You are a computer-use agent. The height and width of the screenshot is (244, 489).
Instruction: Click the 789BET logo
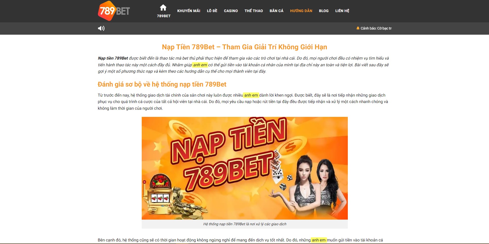[x=114, y=11]
